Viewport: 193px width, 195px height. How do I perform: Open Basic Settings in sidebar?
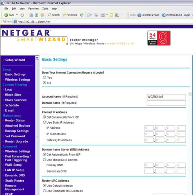point(15,74)
